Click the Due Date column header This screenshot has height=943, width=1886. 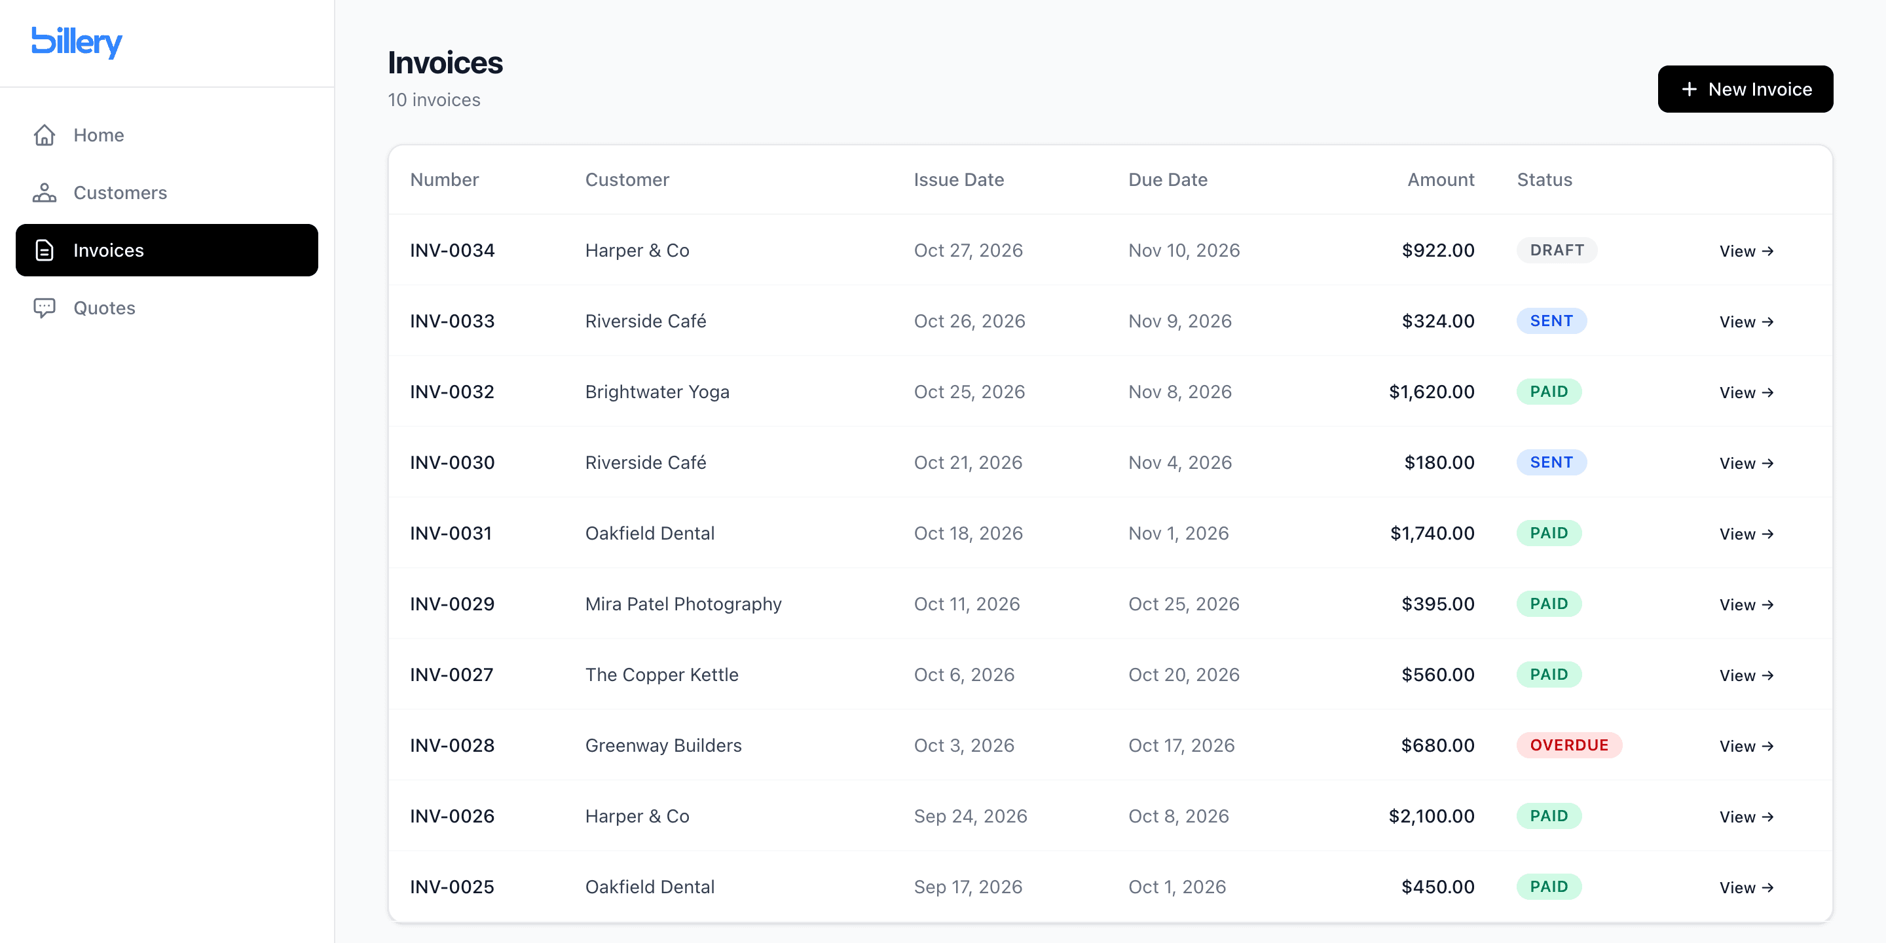click(1168, 179)
